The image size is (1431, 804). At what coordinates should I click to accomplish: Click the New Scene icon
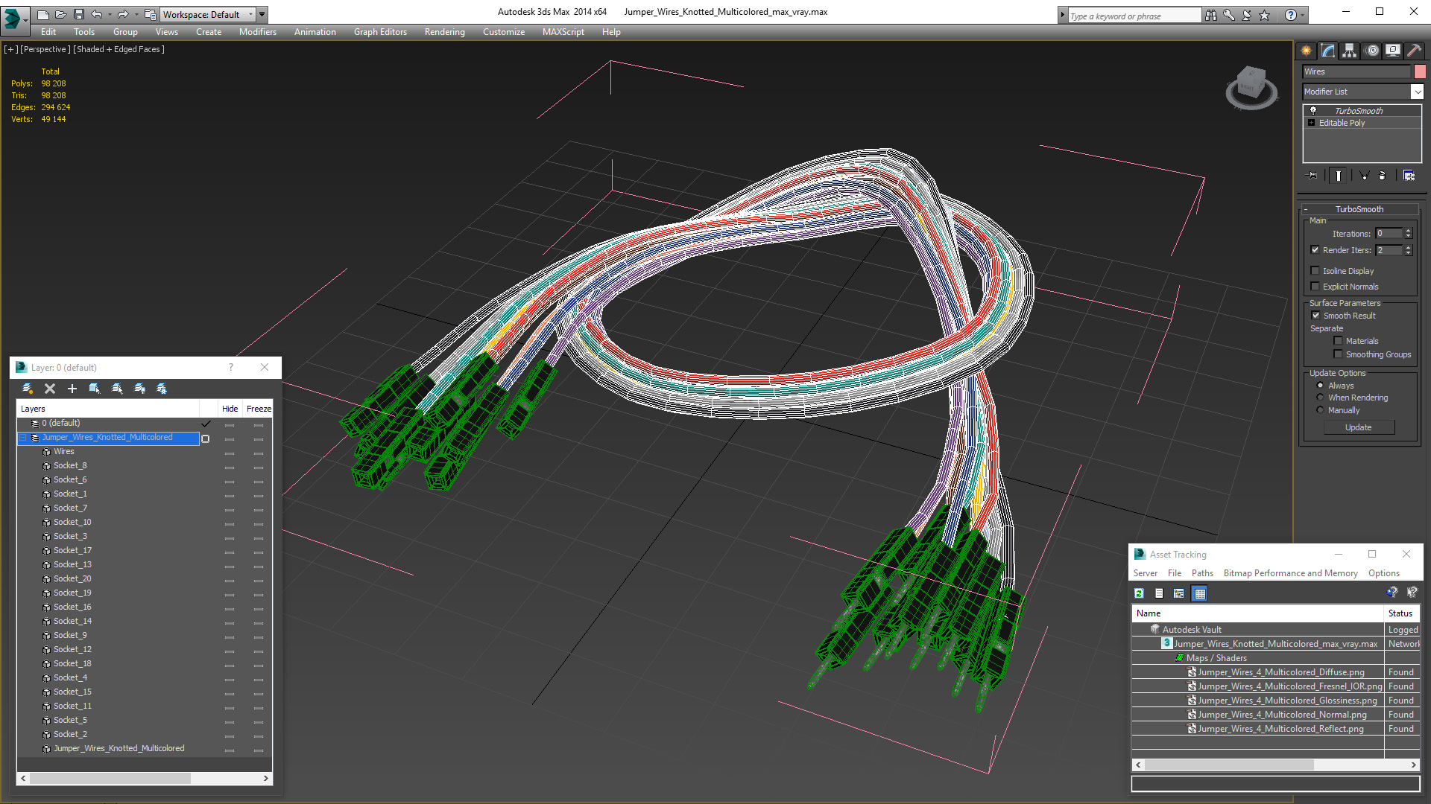[x=42, y=14]
